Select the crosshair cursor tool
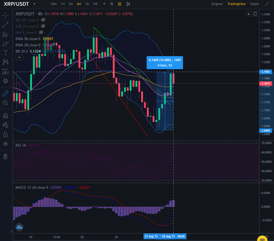Image resolution: width=274 pixels, height=241 pixels. click(x=5, y=15)
